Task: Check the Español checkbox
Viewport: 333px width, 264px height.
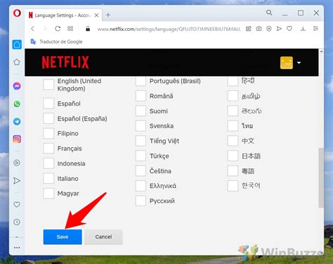Action: pos(48,103)
